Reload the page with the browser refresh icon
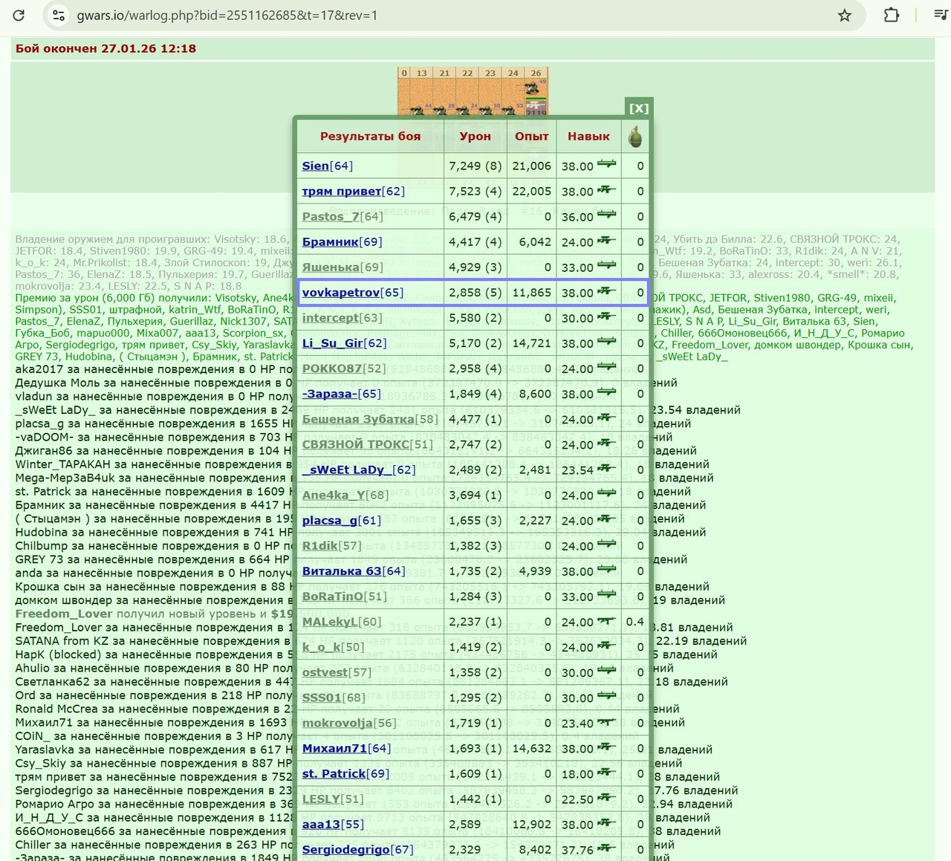The image size is (951, 861). pos(19,15)
